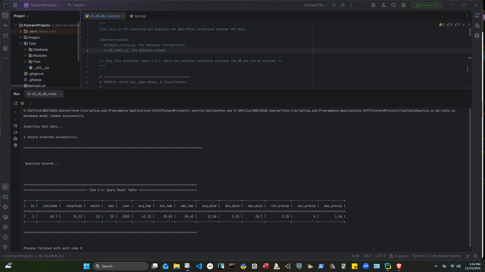Viewport: 485px width, 272px height.
Task: Click the Windows Search box
Action: 121,266
